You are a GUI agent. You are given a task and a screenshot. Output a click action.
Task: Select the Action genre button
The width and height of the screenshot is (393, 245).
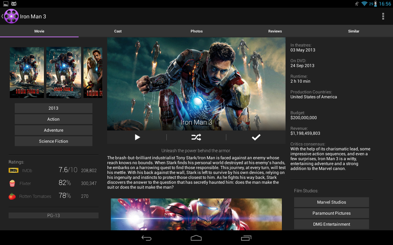point(53,119)
